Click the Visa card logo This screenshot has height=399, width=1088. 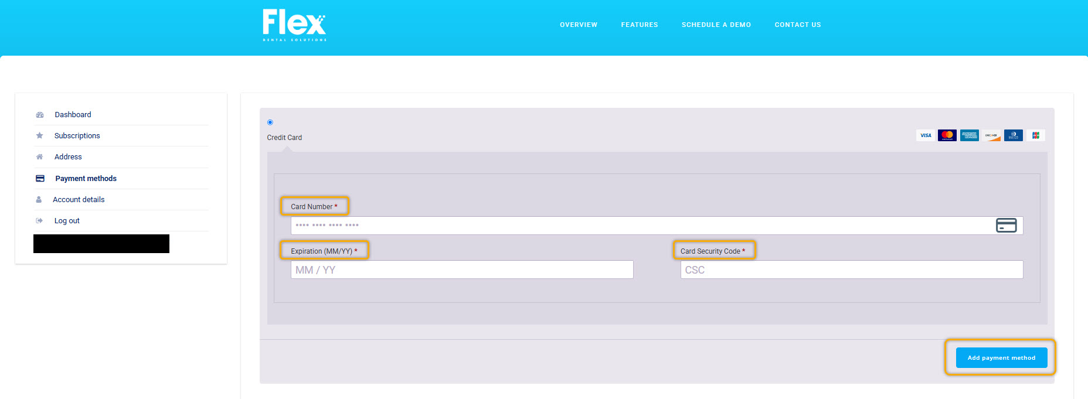tap(926, 135)
